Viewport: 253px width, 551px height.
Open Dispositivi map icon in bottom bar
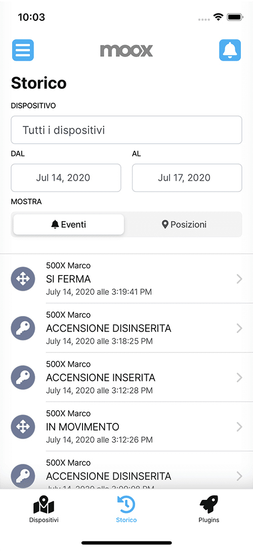(44, 505)
